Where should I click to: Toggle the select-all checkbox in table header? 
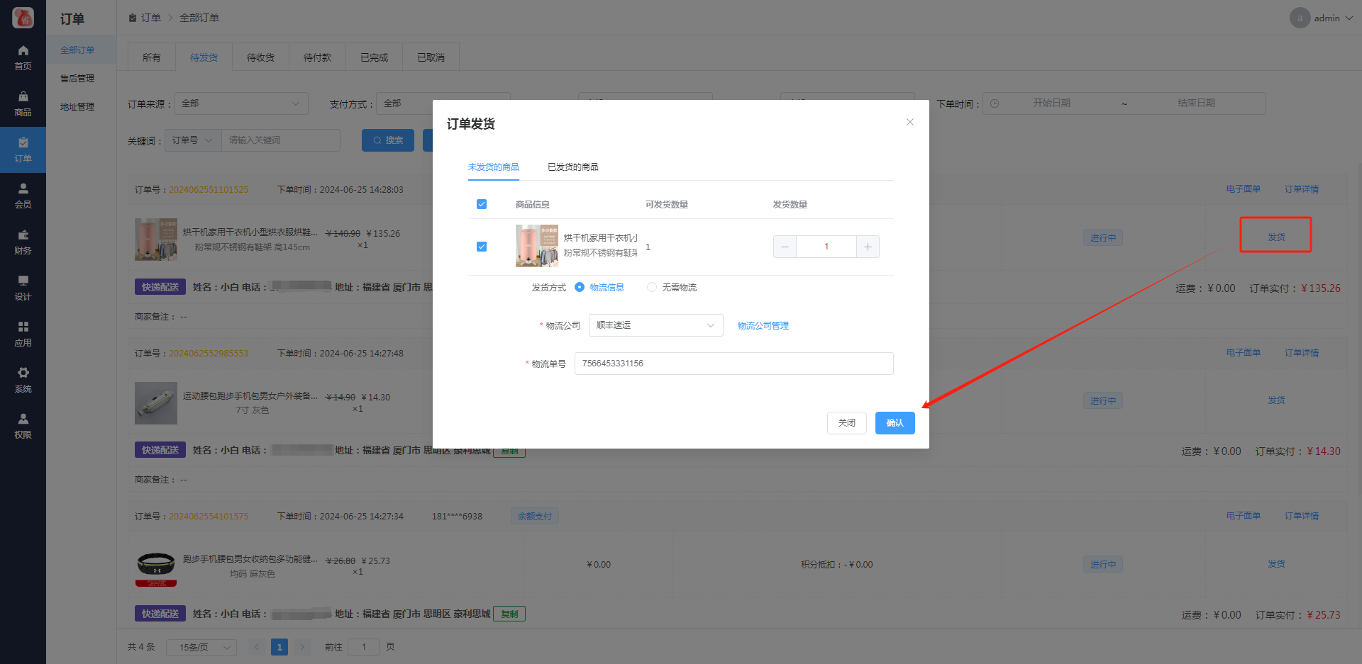482,204
